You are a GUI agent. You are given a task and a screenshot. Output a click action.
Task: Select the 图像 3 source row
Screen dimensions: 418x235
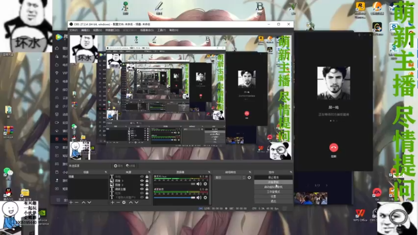(x=130, y=181)
